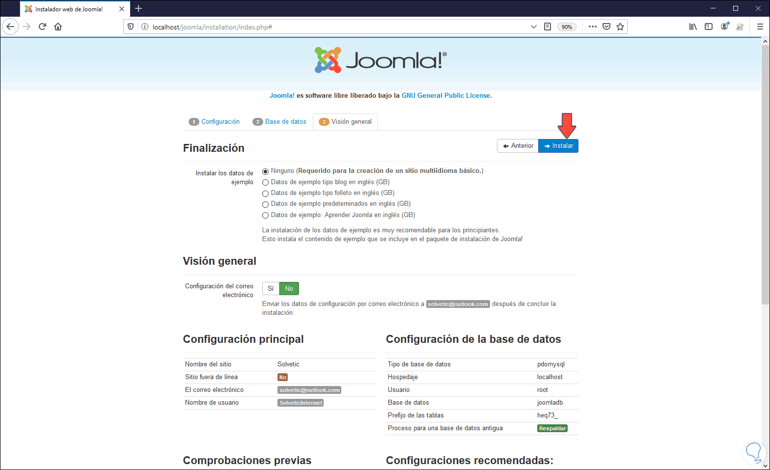Go back to the previous page
This screenshot has height=470, width=770.
pos(10,27)
